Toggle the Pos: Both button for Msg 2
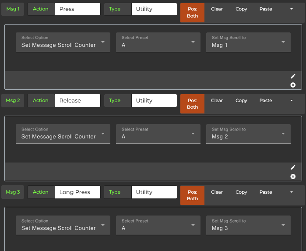Screen dimensions: 306x251 coord(192,104)
